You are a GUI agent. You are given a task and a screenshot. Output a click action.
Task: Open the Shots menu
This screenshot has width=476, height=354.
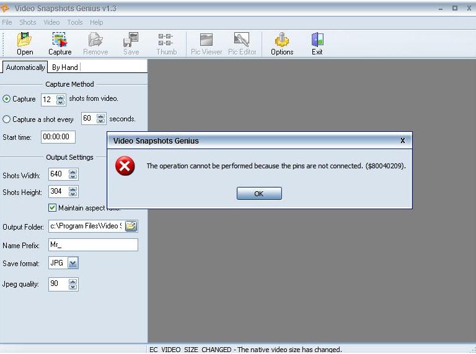pyautogui.click(x=28, y=22)
